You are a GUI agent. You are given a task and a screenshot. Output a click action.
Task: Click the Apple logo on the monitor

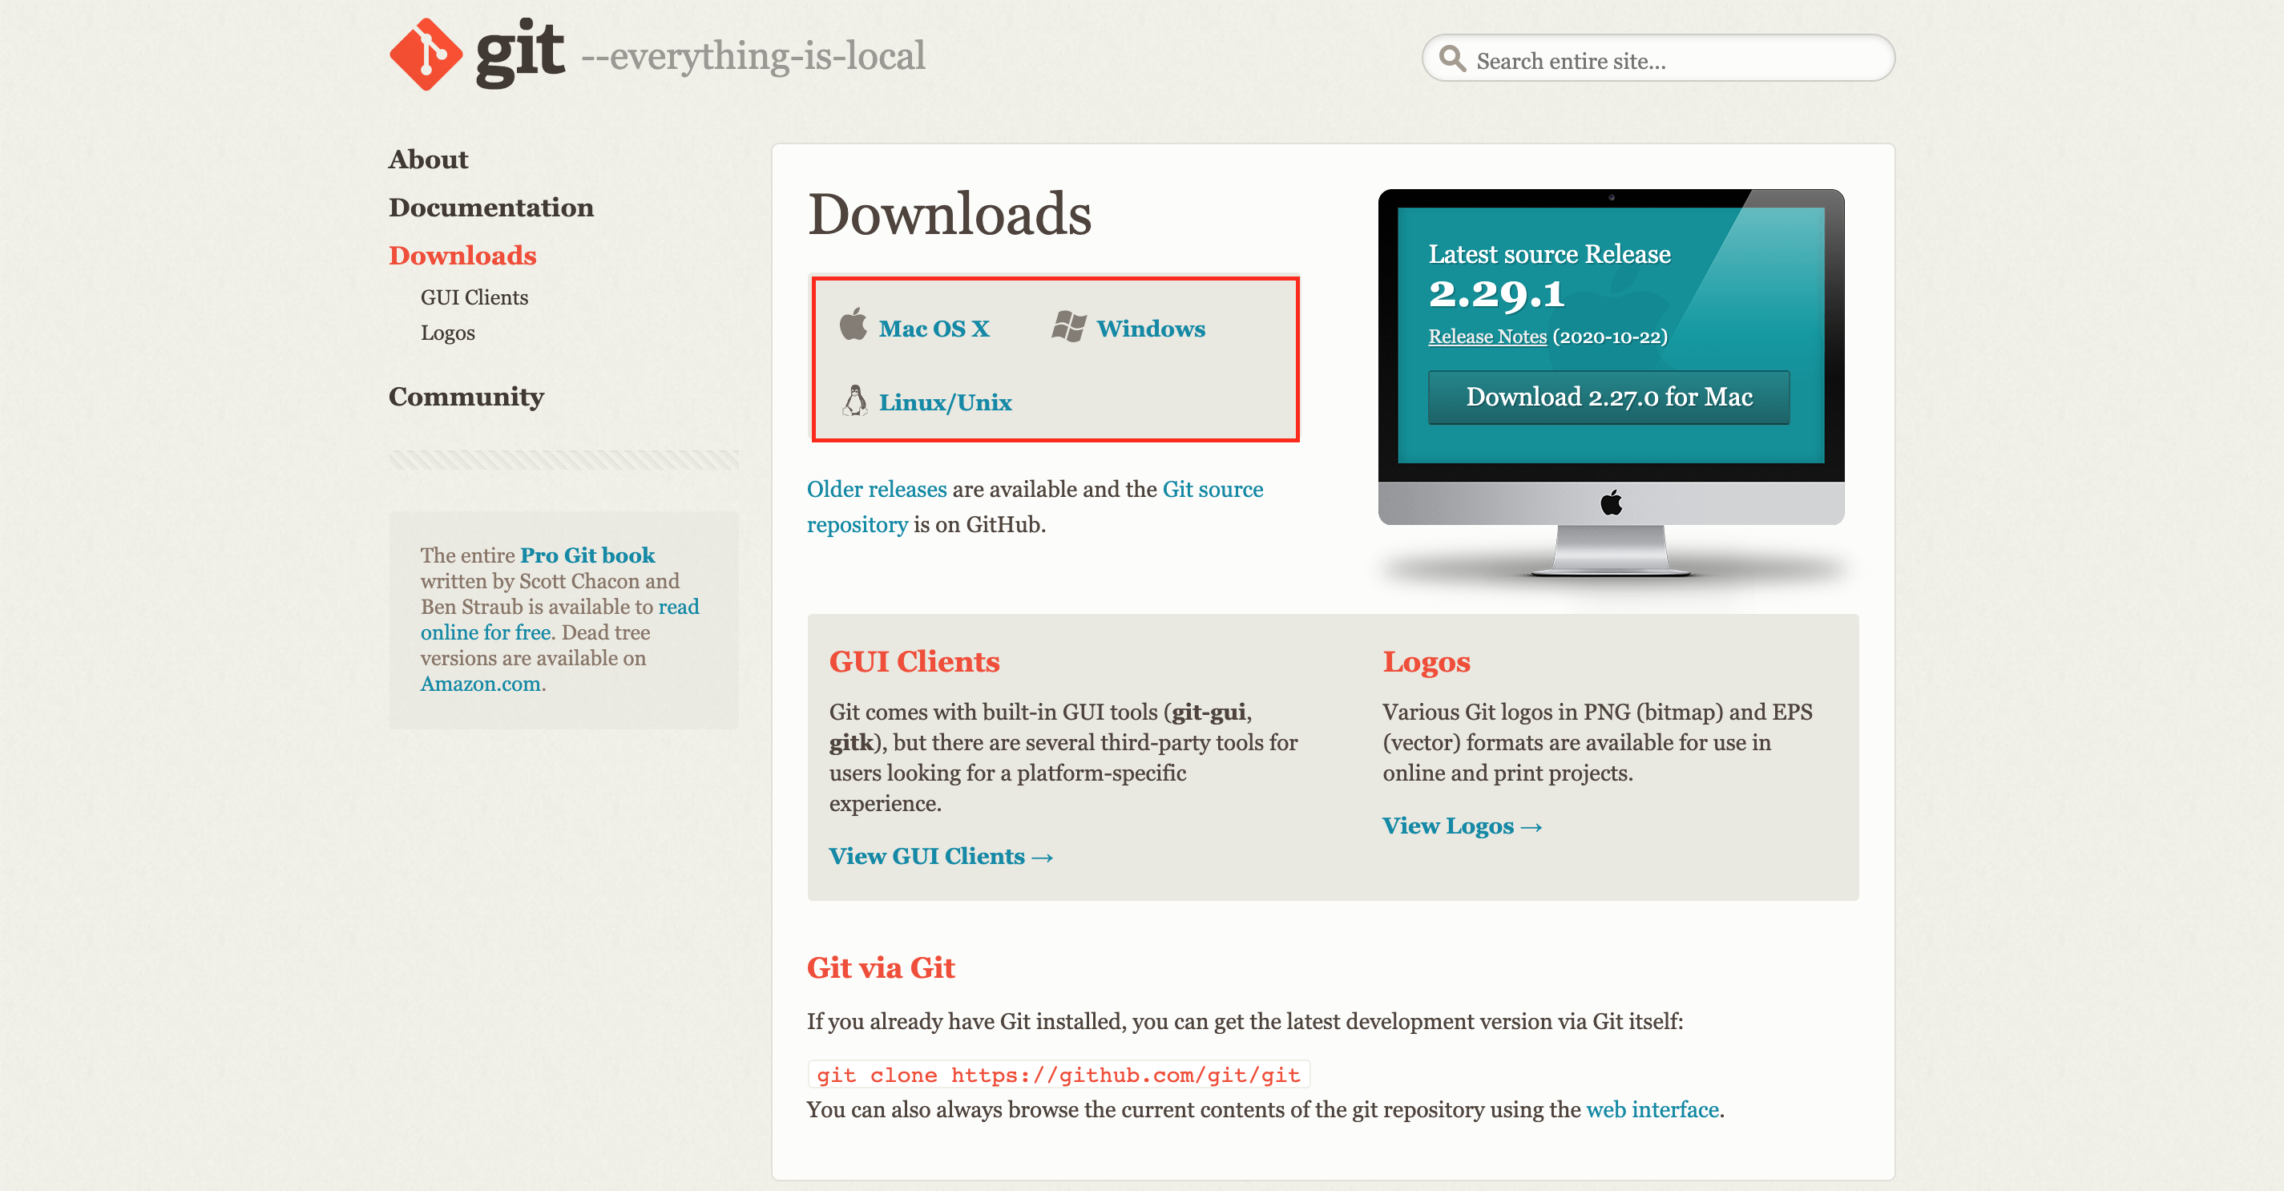click(1611, 503)
